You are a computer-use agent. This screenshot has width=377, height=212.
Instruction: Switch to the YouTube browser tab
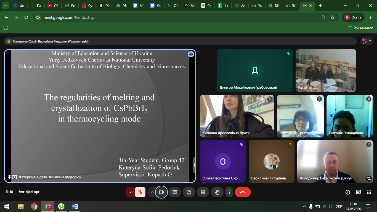tap(52, 6)
